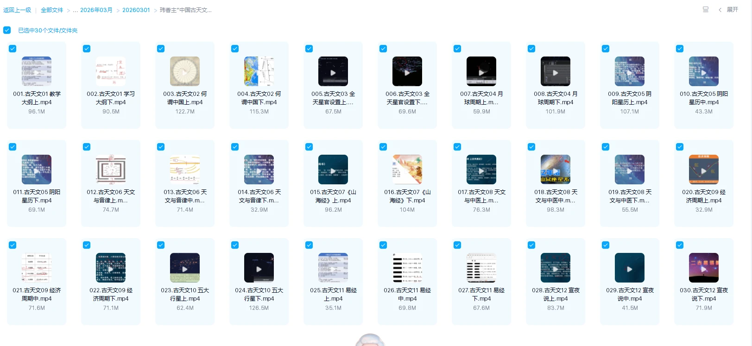The width and height of the screenshot is (752, 346).
Task: Deselect checkbox of 001.古天文01 教学大纲上.mp4
Action: coord(13,49)
